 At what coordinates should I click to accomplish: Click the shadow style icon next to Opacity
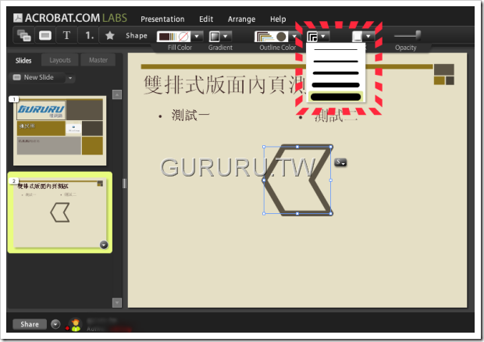click(x=358, y=37)
